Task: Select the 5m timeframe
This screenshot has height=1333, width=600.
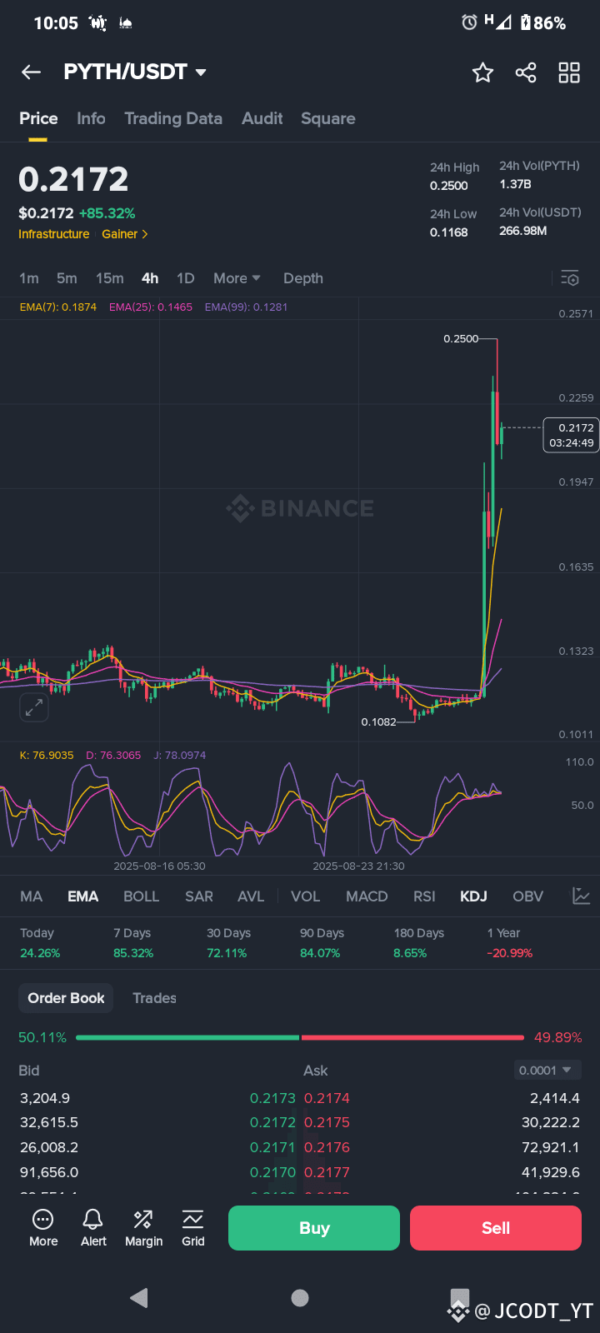Action: 67,278
